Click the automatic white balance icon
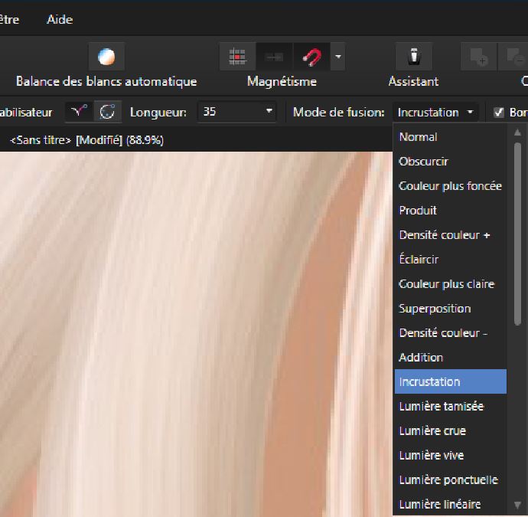 (x=106, y=56)
